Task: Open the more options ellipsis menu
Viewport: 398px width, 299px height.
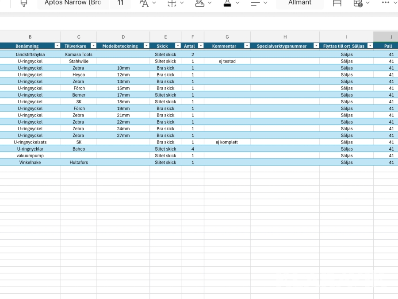Action: pos(386,3)
